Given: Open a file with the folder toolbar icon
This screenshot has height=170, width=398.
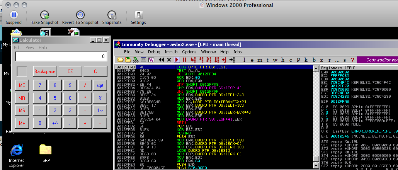Looking at the screenshot, I should click(x=120, y=60).
